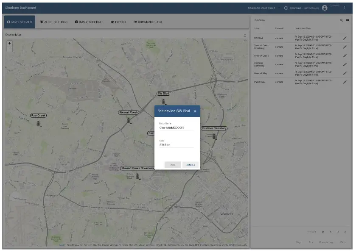Switch to the Image Schedule tab
The width and height of the screenshot is (356, 252).
pos(89,22)
